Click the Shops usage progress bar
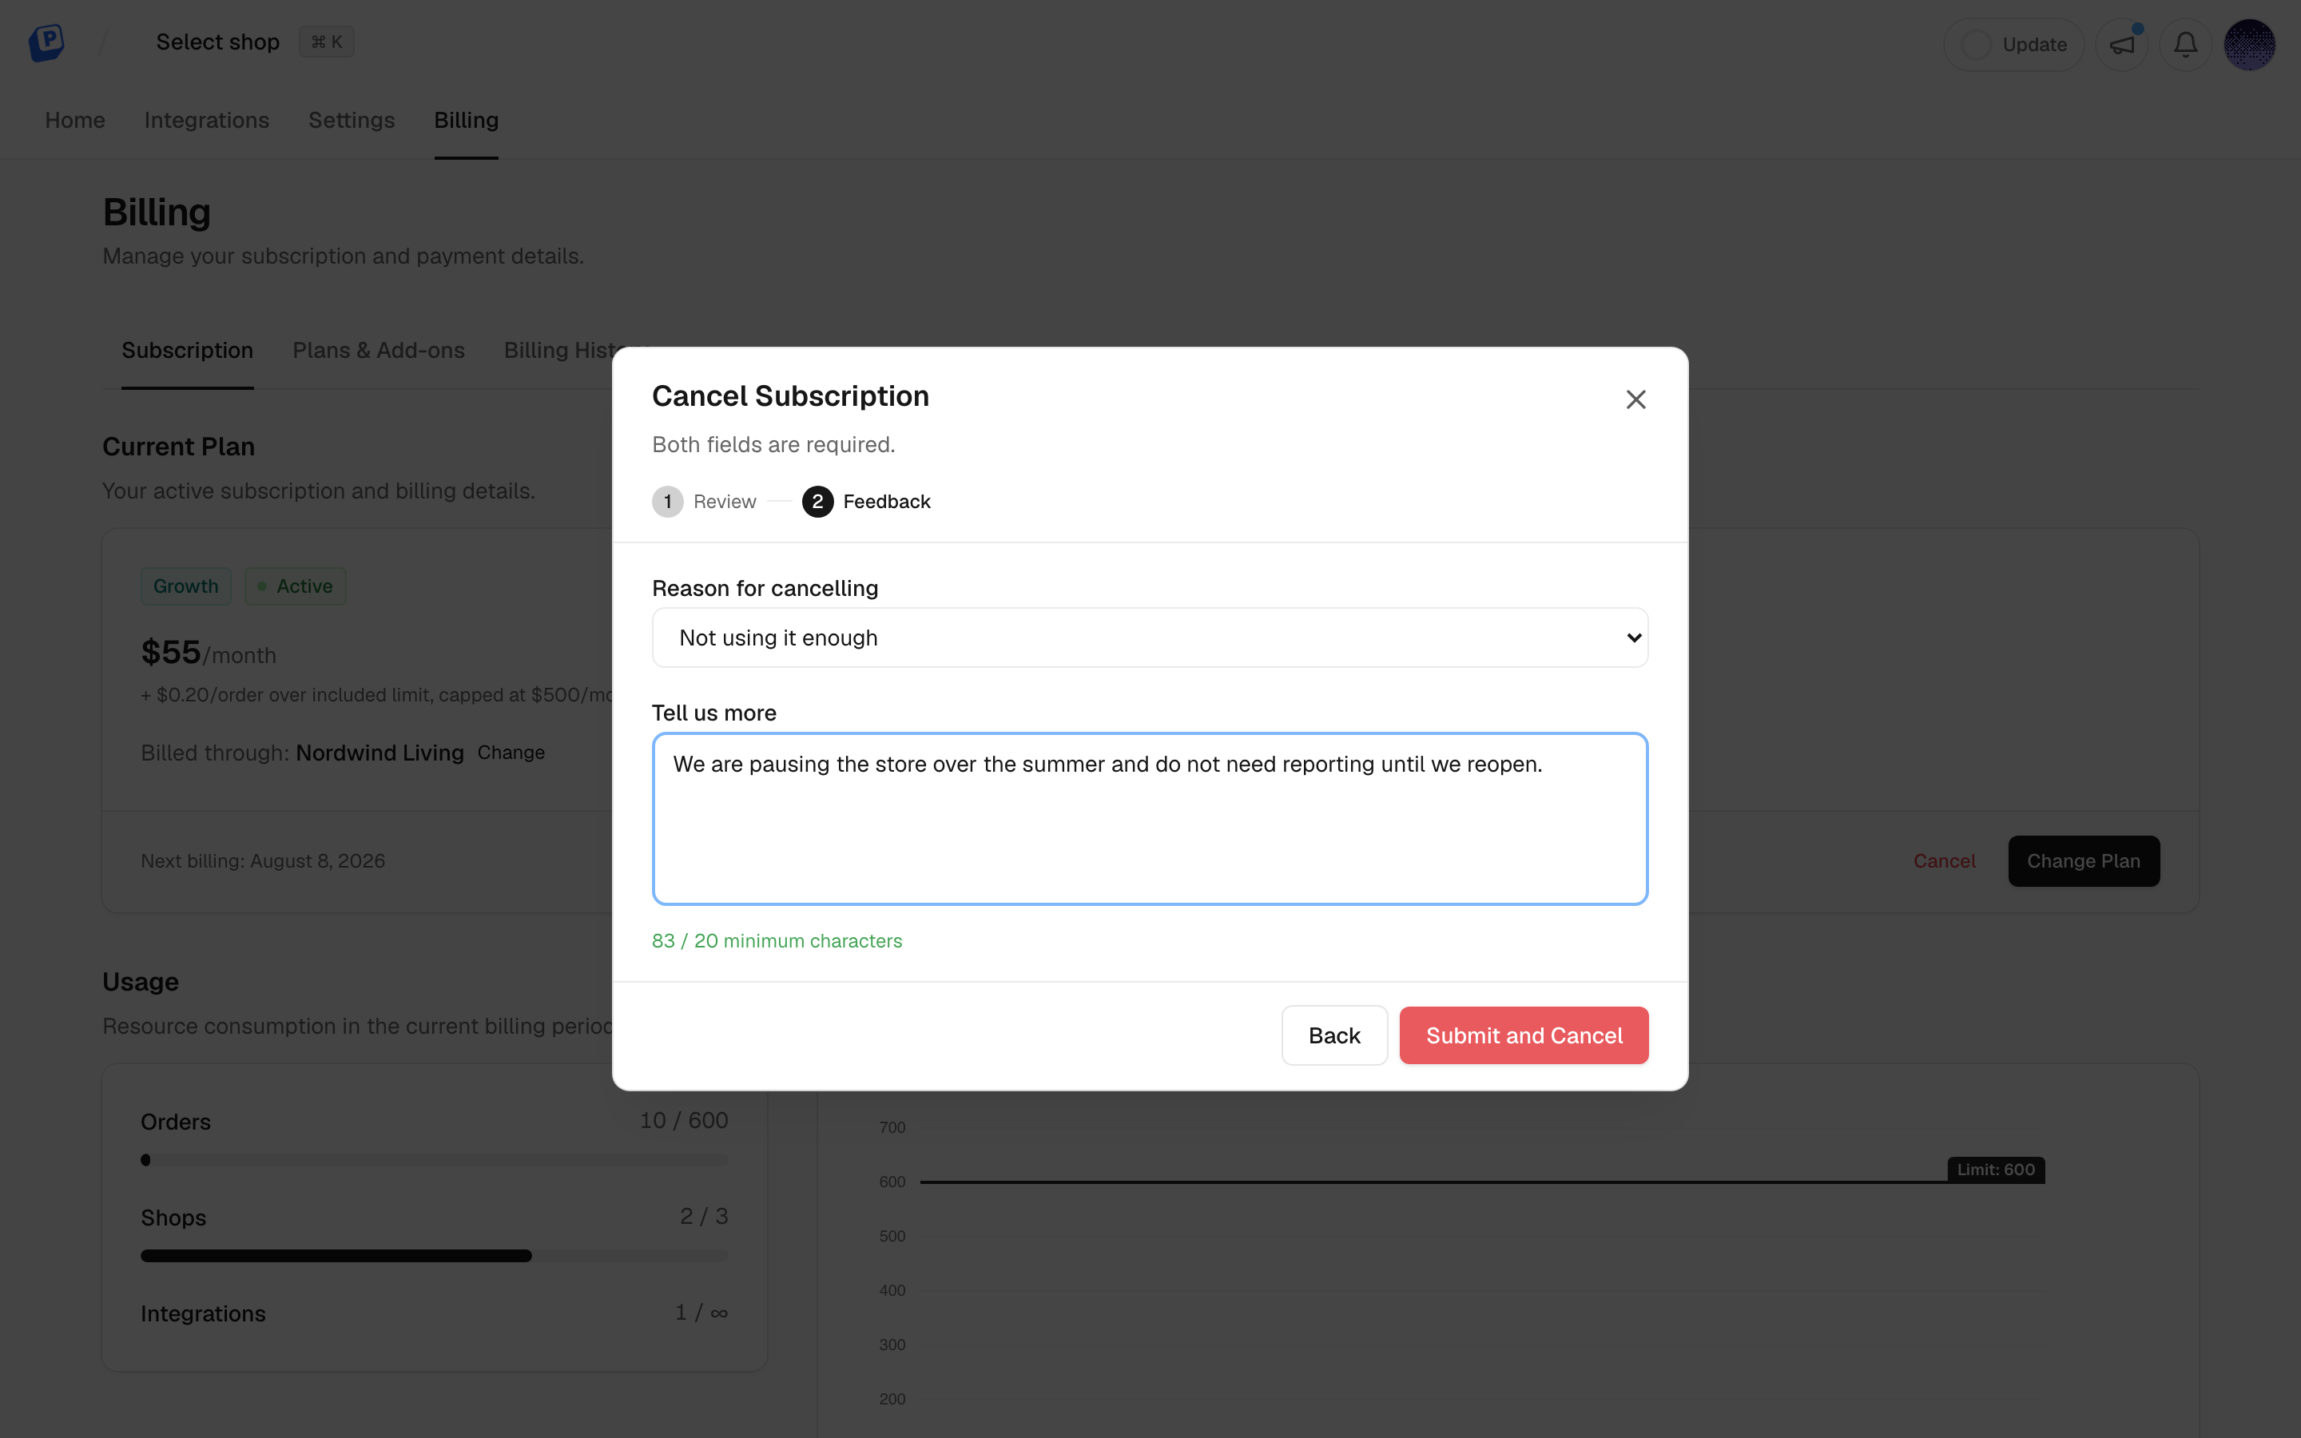The width and height of the screenshot is (2301, 1438). pyautogui.click(x=435, y=1255)
